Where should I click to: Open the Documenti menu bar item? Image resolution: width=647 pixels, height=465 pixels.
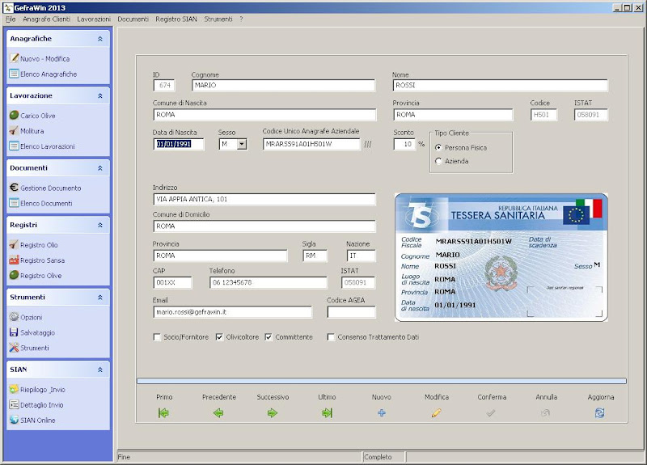click(x=133, y=19)
